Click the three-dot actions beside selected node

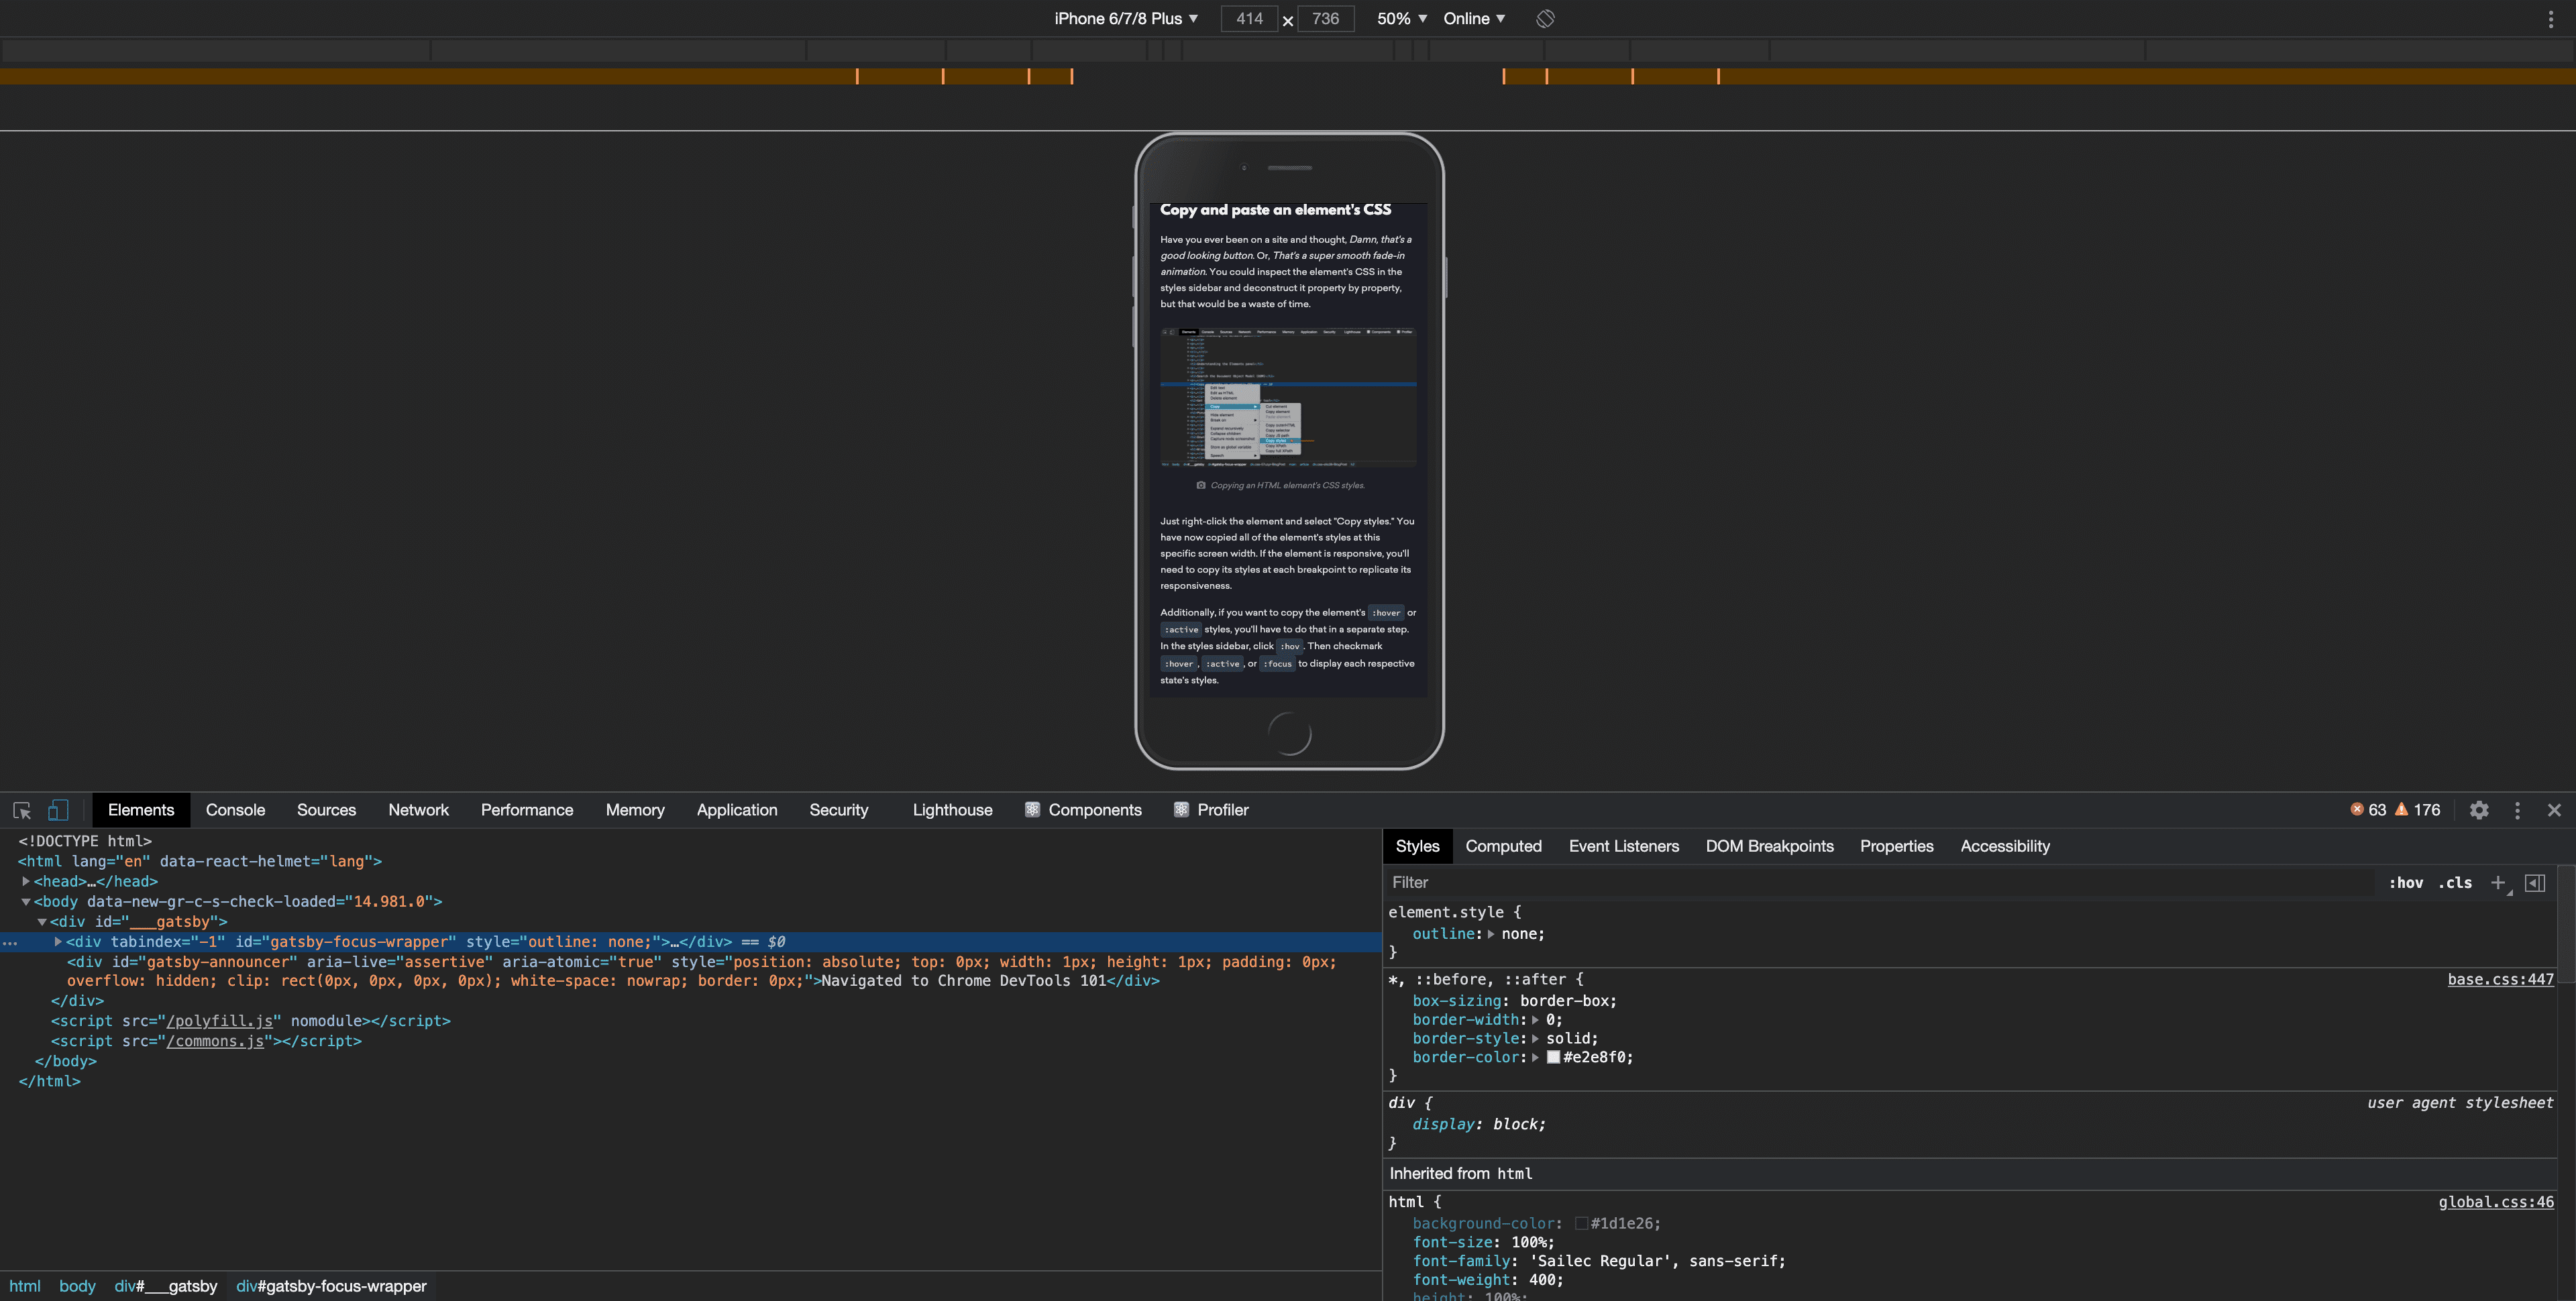click(10, 942)
